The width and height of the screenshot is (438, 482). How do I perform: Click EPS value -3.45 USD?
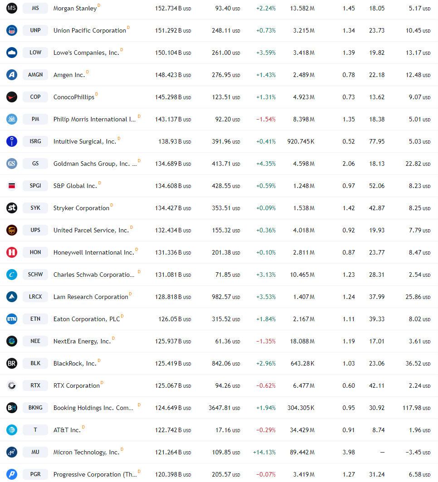click(x=418, y=452)
